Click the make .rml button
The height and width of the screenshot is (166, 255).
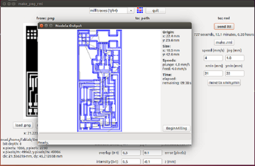click(224, 43)
